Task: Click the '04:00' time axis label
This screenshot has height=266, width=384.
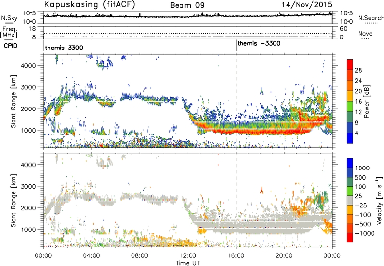Action: (x=92, y=256)
